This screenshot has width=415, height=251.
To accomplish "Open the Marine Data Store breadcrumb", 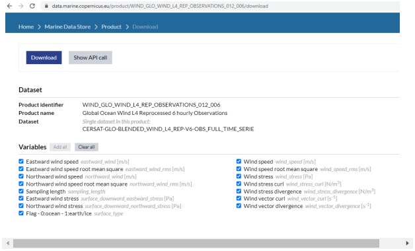I will coord(67,26).
